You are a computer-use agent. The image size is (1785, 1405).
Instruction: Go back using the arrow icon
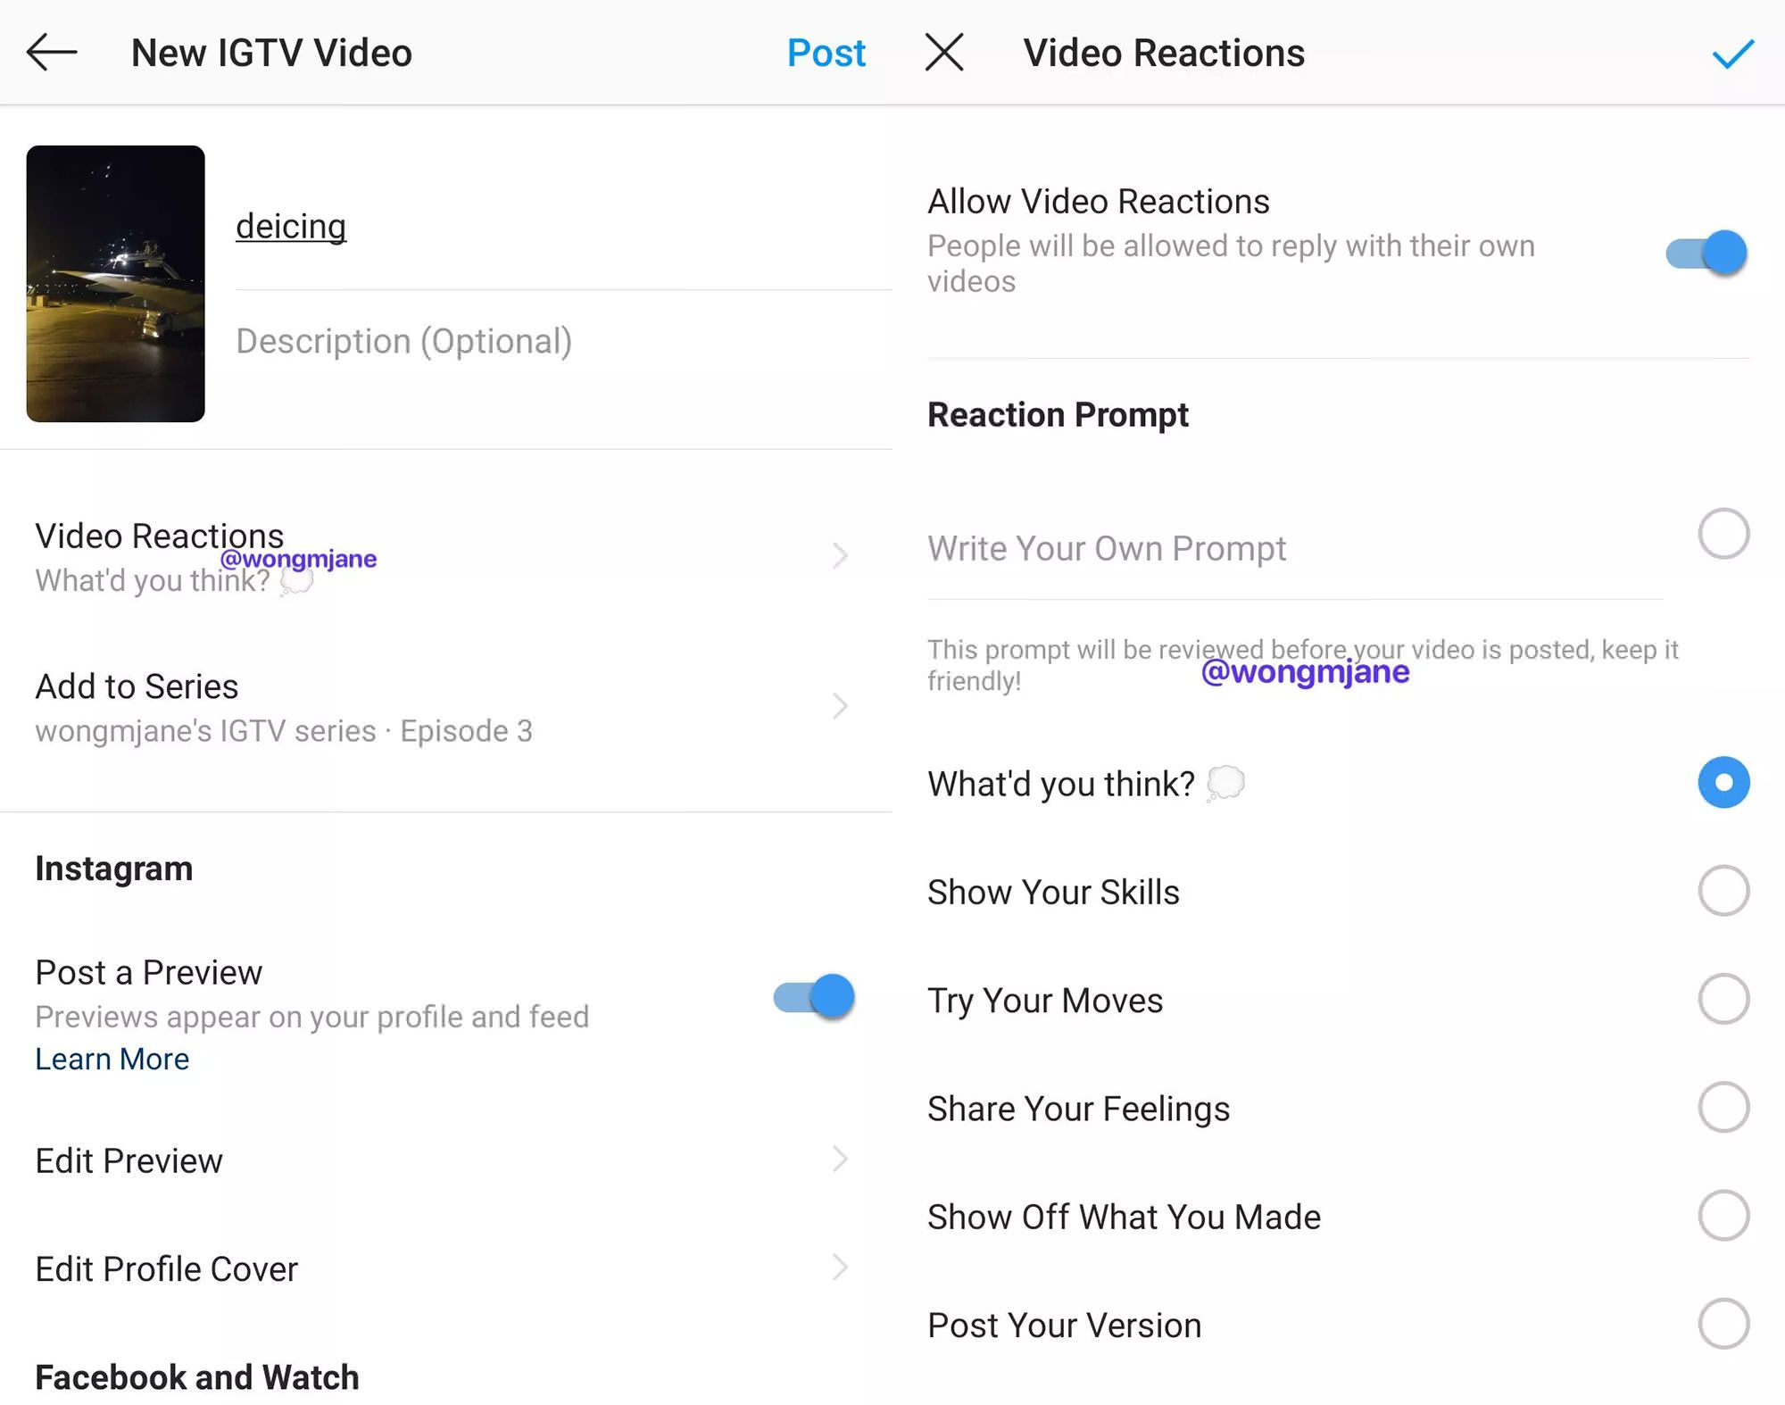[52, 53]
